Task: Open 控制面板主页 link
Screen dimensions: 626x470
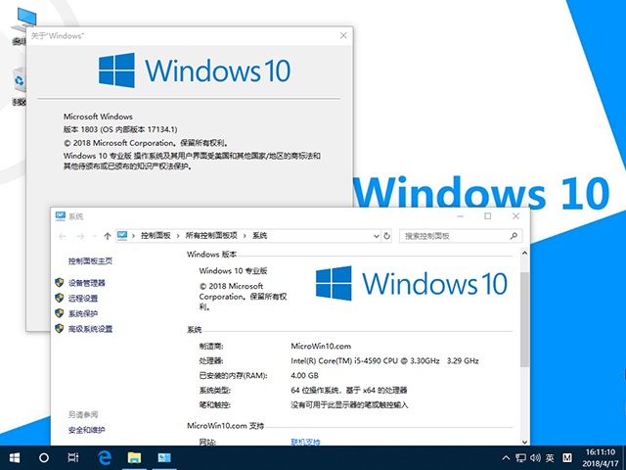Action: point(90,261)
